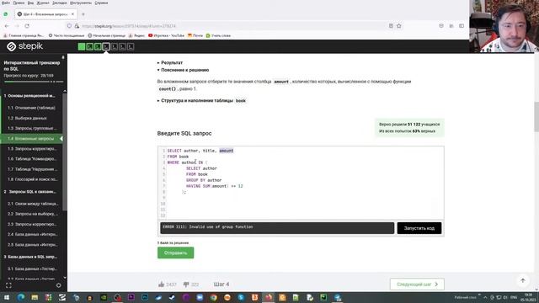Open lesson 1.3 Запросы, групповые
The height and width of the screenshot is (303, 539).
(x=32, y=128)
